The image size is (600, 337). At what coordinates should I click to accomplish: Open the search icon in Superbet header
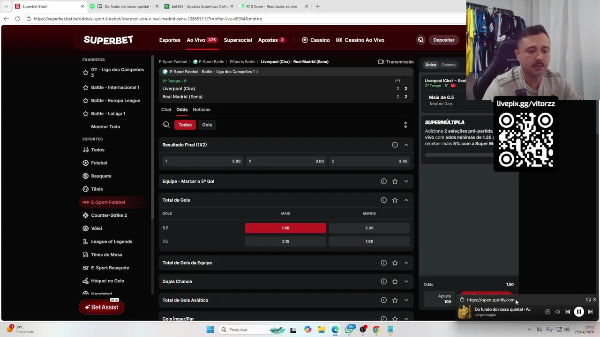click(x=420, y=40)
